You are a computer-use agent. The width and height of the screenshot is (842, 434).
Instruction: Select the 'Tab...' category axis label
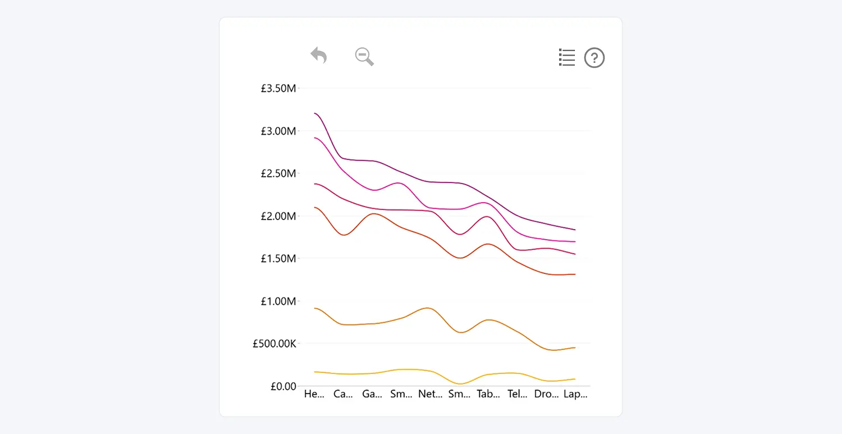tap(488, 394)
